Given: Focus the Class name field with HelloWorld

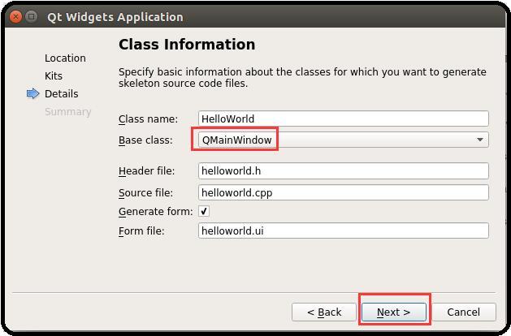Looking at the screenshot, I should (x=344, y=118).
